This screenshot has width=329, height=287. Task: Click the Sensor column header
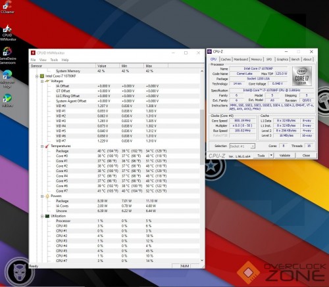tap(63, 66)
